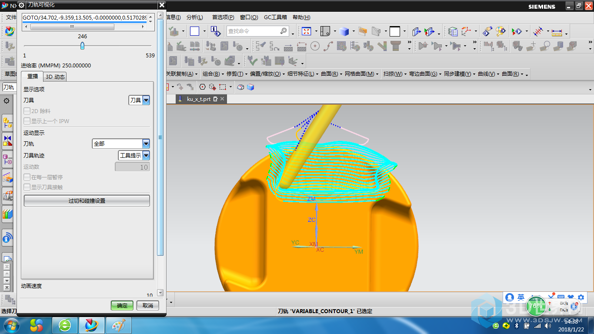Open the 帮助(H) menu
594x334 pixels.
pyautogui.click(x=301, y=17)
